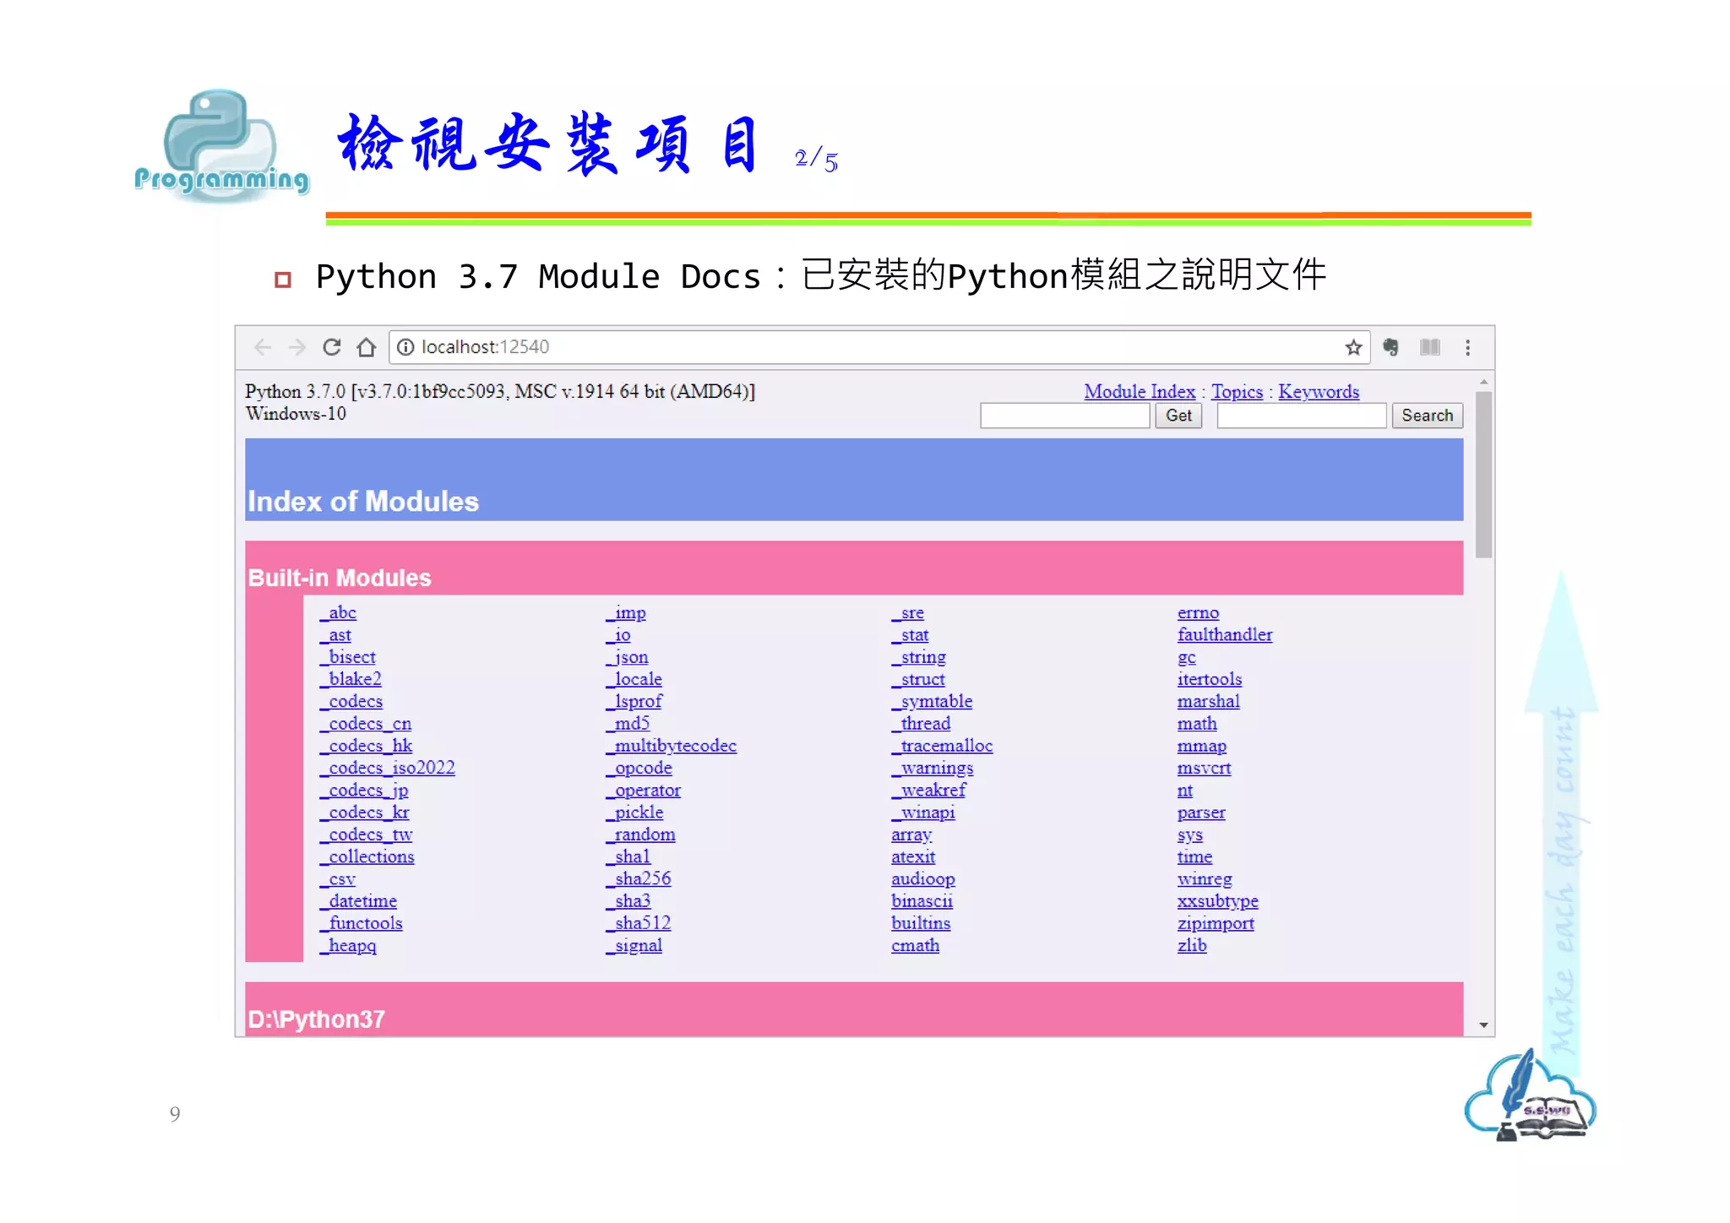Open the _pickle module link
This screenshot has width=1730, height=1223.
click(634, 813)
